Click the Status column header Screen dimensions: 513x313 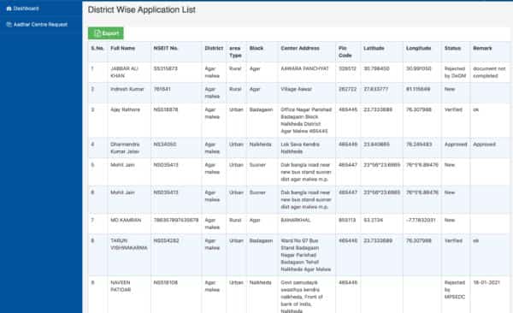click(x=452, y=48)
